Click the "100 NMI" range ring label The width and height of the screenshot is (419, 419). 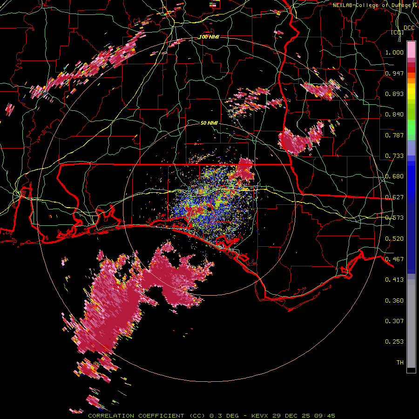tap(209, 37)
